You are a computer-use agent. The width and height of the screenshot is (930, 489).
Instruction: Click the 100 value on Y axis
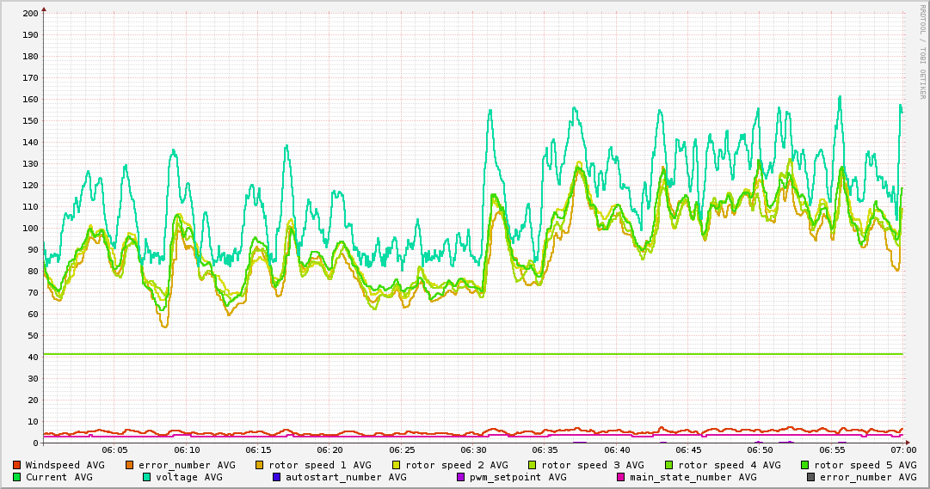[x=29, y=229]
